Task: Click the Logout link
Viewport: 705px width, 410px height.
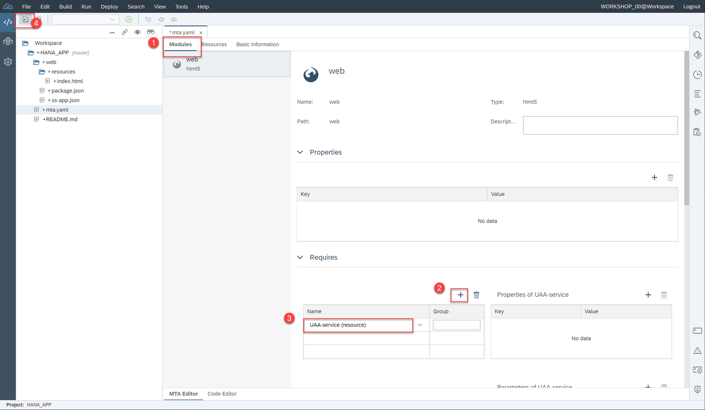Action: coord(692,6)
